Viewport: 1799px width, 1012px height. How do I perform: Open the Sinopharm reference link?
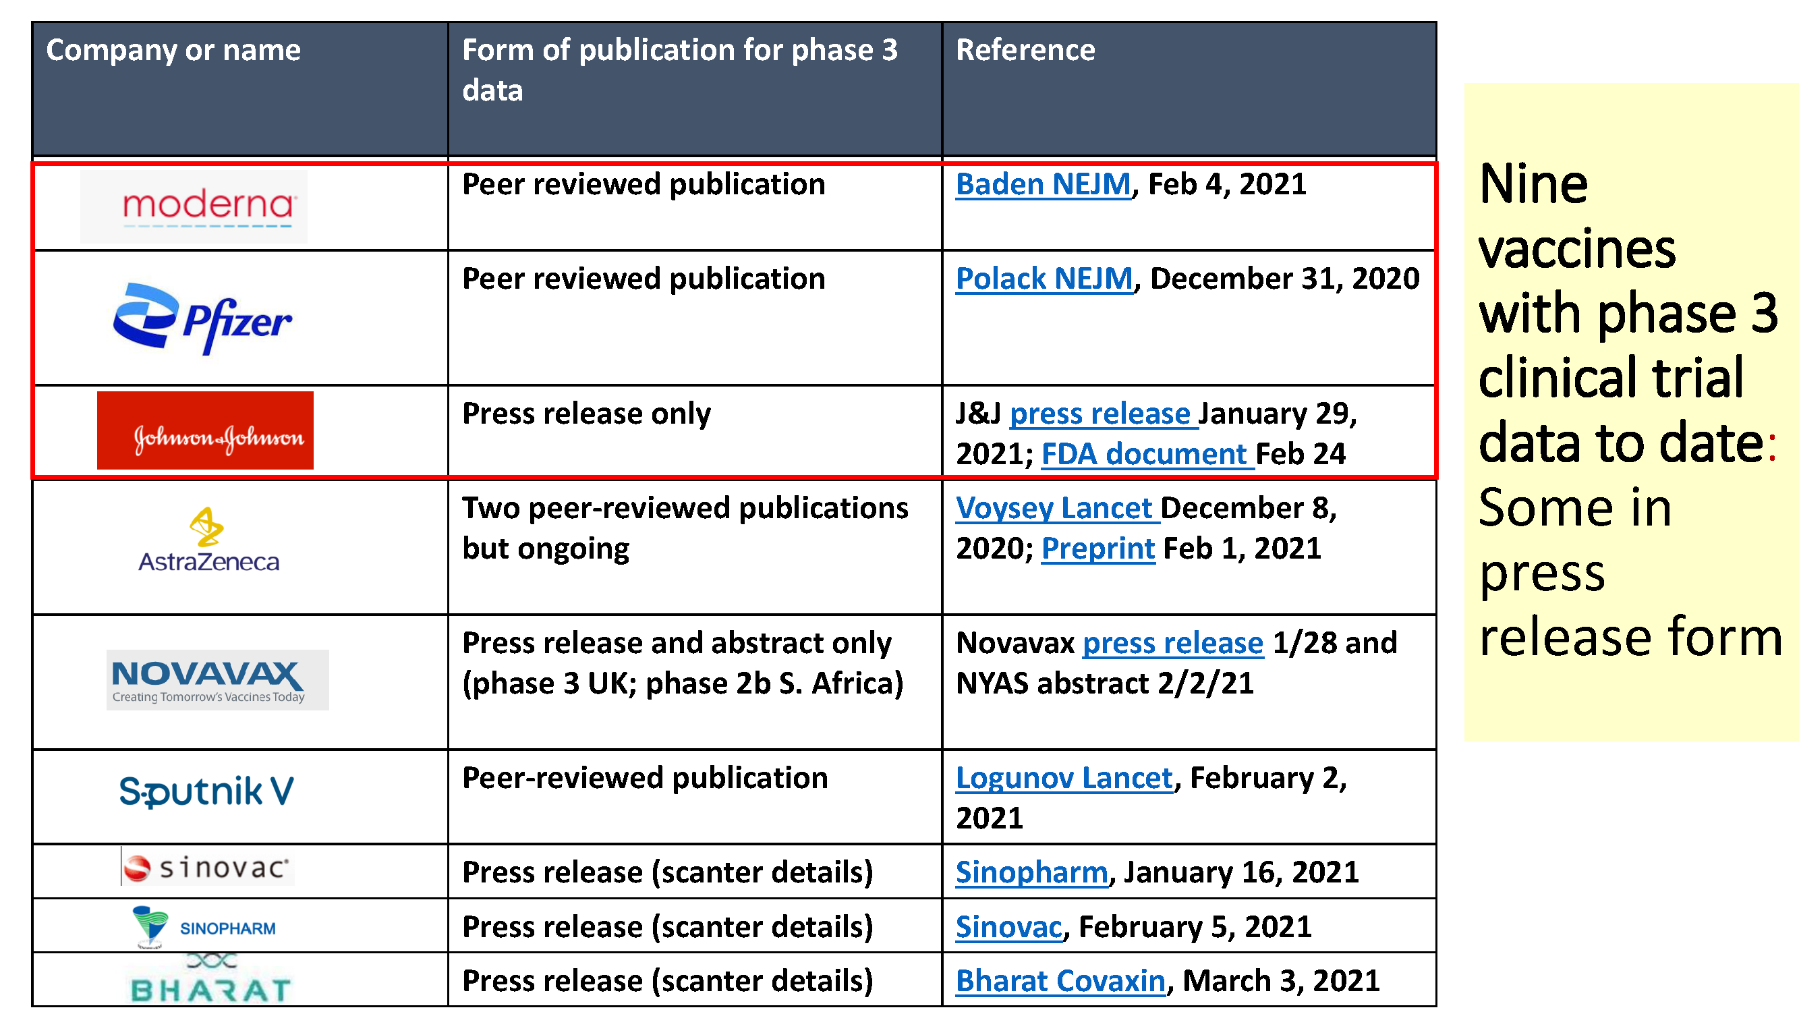(x=1031, y=872)
